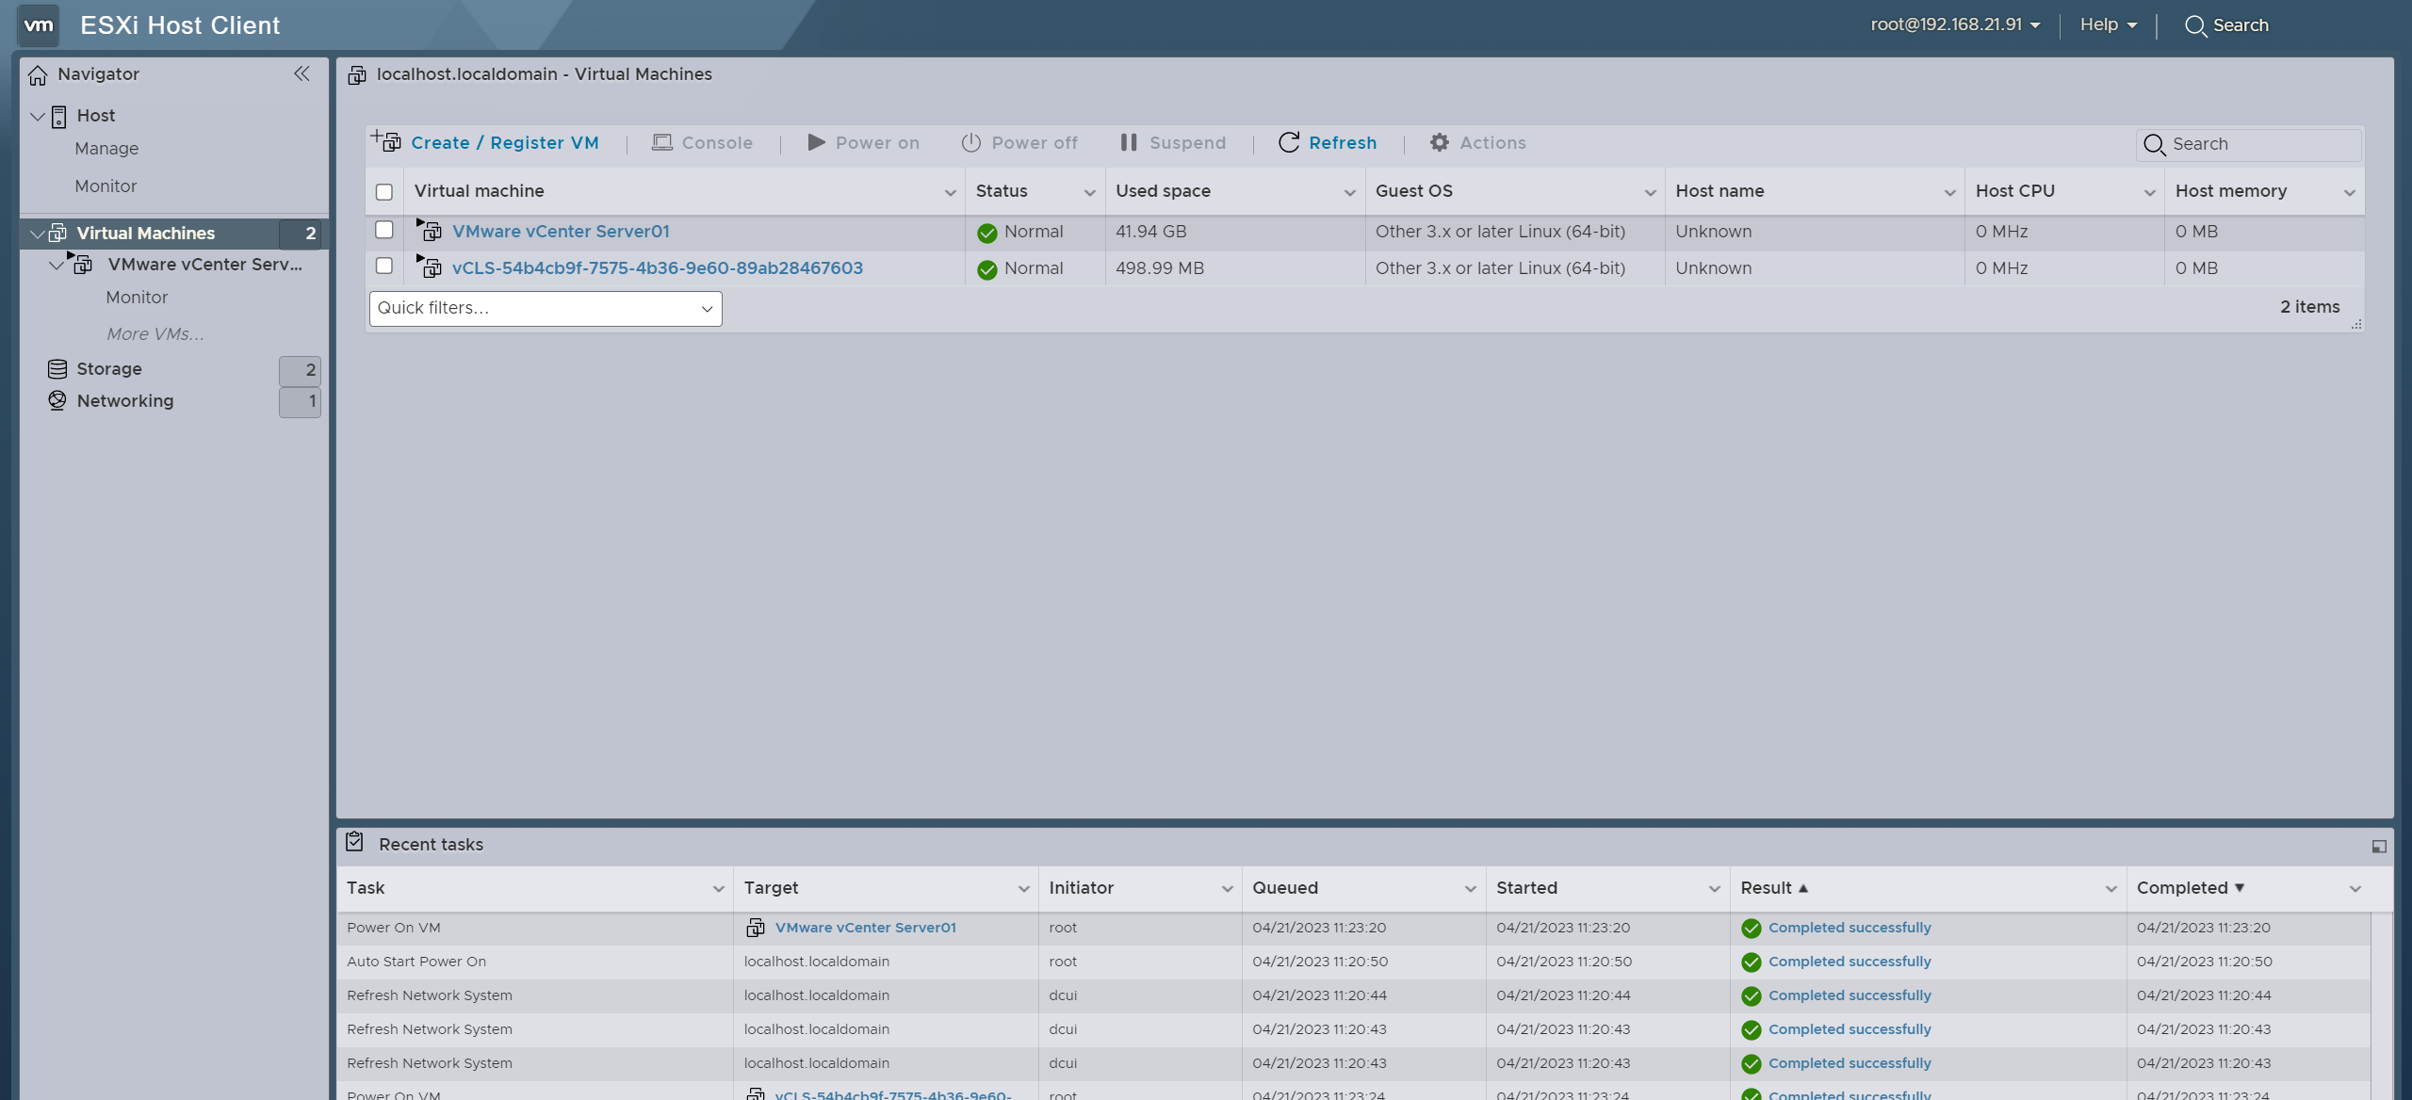The height and width of the screenshot is (1100, 2412).
Task: Open Storage in the navigator
Action: [x=109, y=369]
